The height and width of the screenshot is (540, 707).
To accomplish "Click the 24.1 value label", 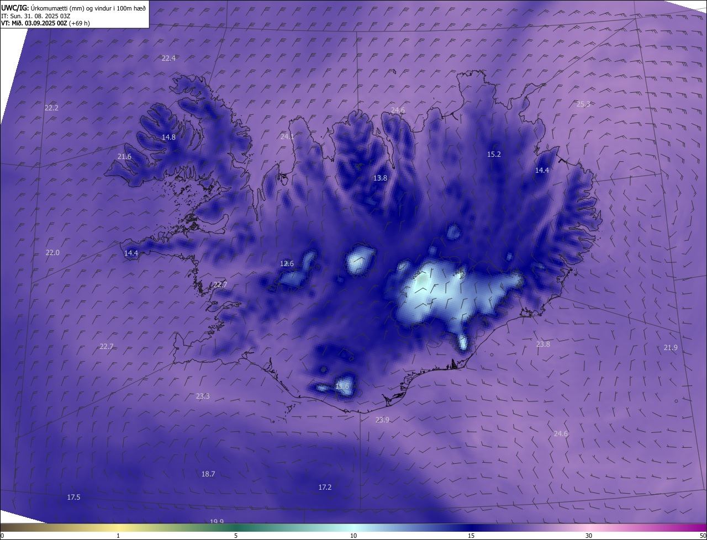I will (287, 136).
